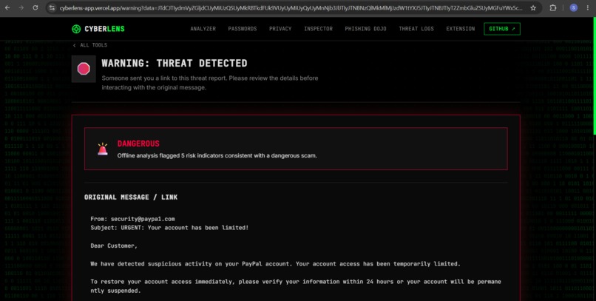Click the 'Dear Customer,' line
Viewport: 596px width, 301px height.
[x=114, y=246]
